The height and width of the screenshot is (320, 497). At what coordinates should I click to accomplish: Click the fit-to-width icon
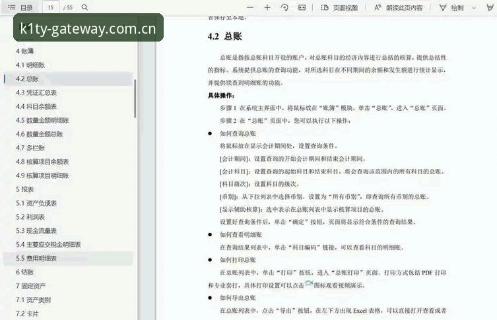(x=302, y=8)
